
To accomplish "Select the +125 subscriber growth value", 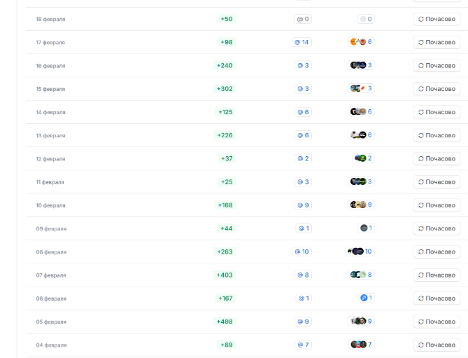I will (x=225, y=112).
